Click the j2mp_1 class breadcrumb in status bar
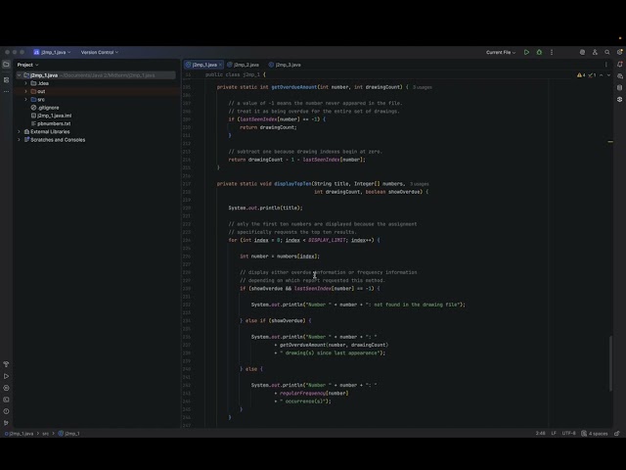Screen dimensions: 626x470 68,433
